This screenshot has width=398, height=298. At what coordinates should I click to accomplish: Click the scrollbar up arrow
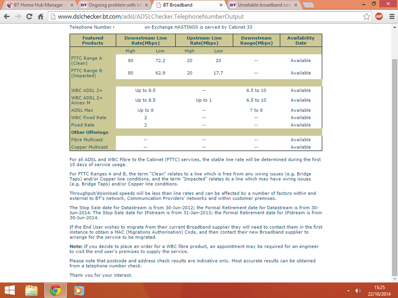pyautogui.click(x=394, y=27)
